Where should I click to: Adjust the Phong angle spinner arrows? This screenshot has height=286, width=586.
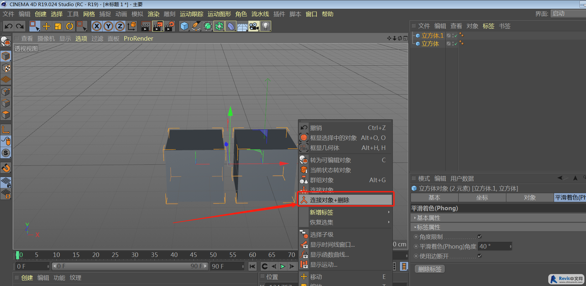pyautogui.click(x=510, y=246)
